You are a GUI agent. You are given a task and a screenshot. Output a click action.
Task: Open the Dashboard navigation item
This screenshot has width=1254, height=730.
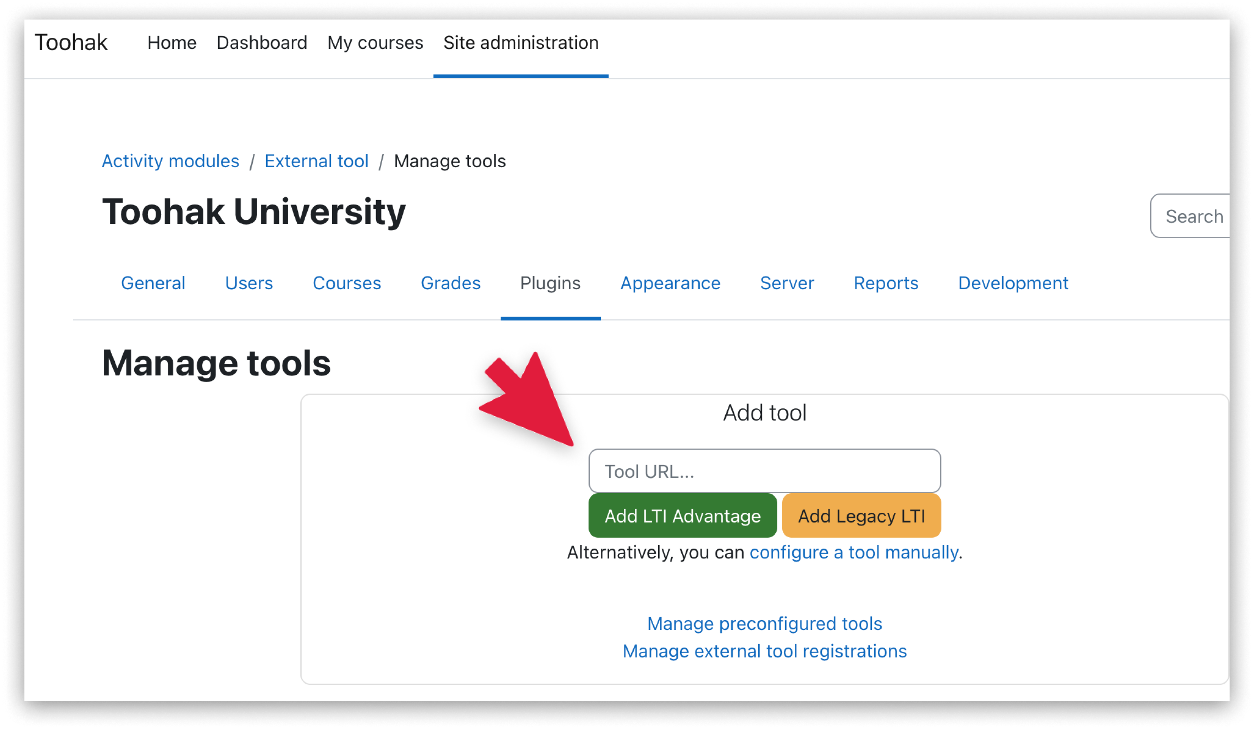262,43
